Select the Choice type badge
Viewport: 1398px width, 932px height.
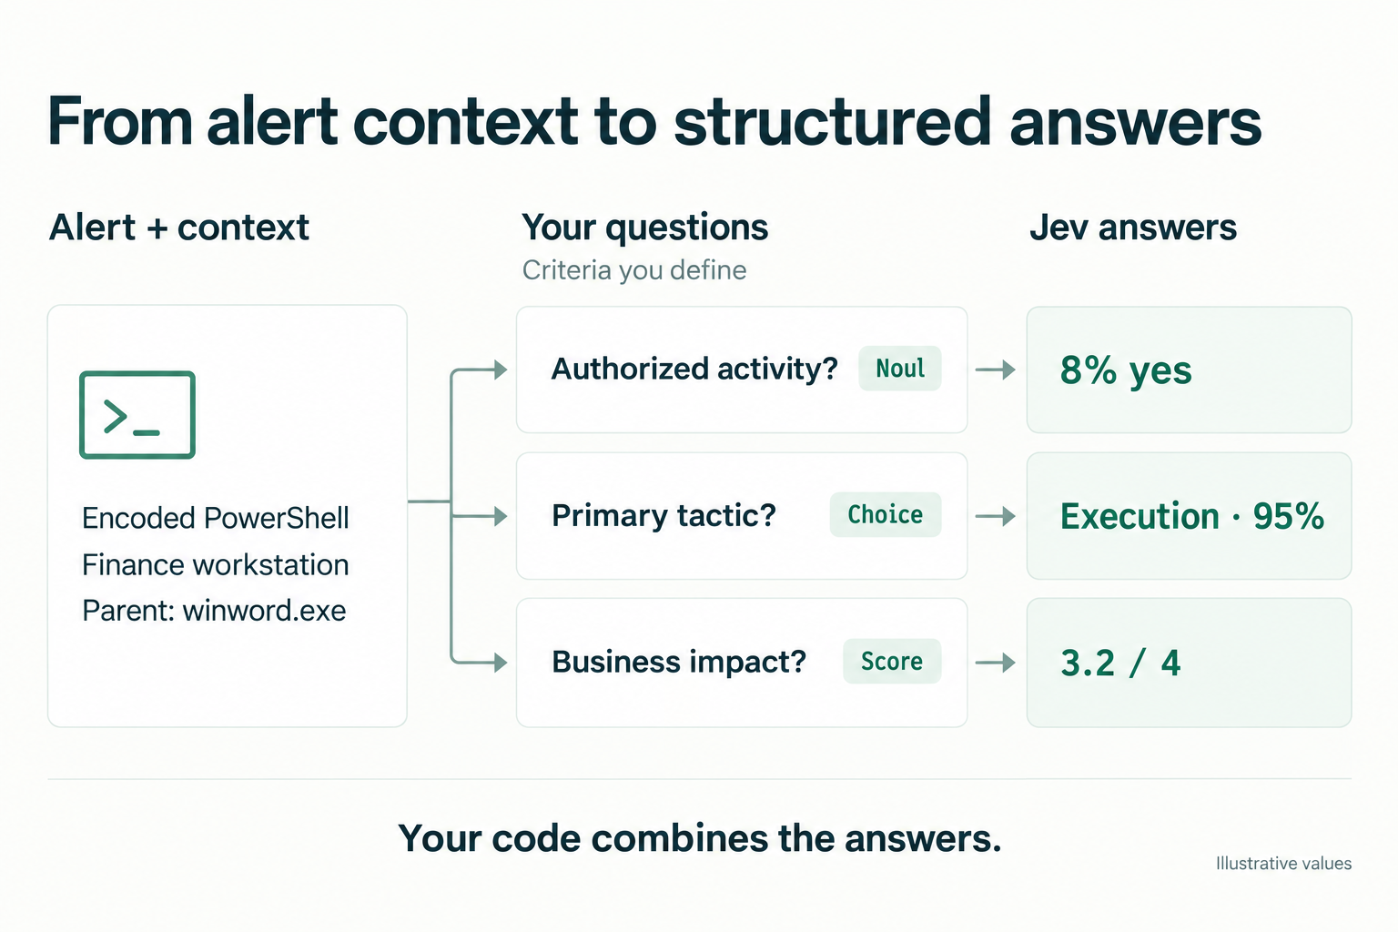coord(886,514)
